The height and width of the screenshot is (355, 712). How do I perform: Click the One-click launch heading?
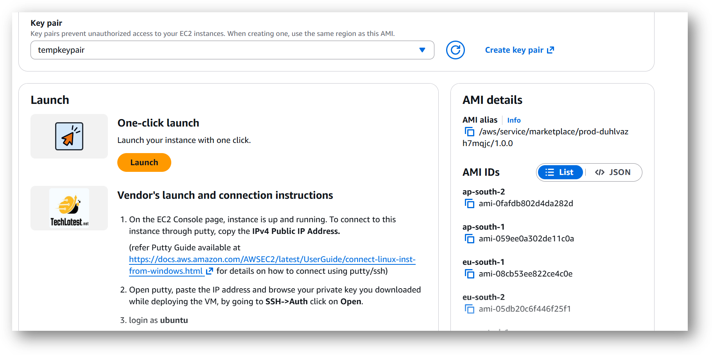(158, 123)
